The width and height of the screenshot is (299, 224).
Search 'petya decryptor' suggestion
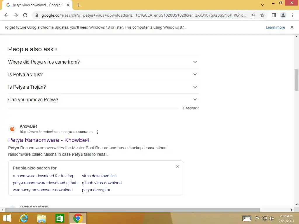[96, 190]
